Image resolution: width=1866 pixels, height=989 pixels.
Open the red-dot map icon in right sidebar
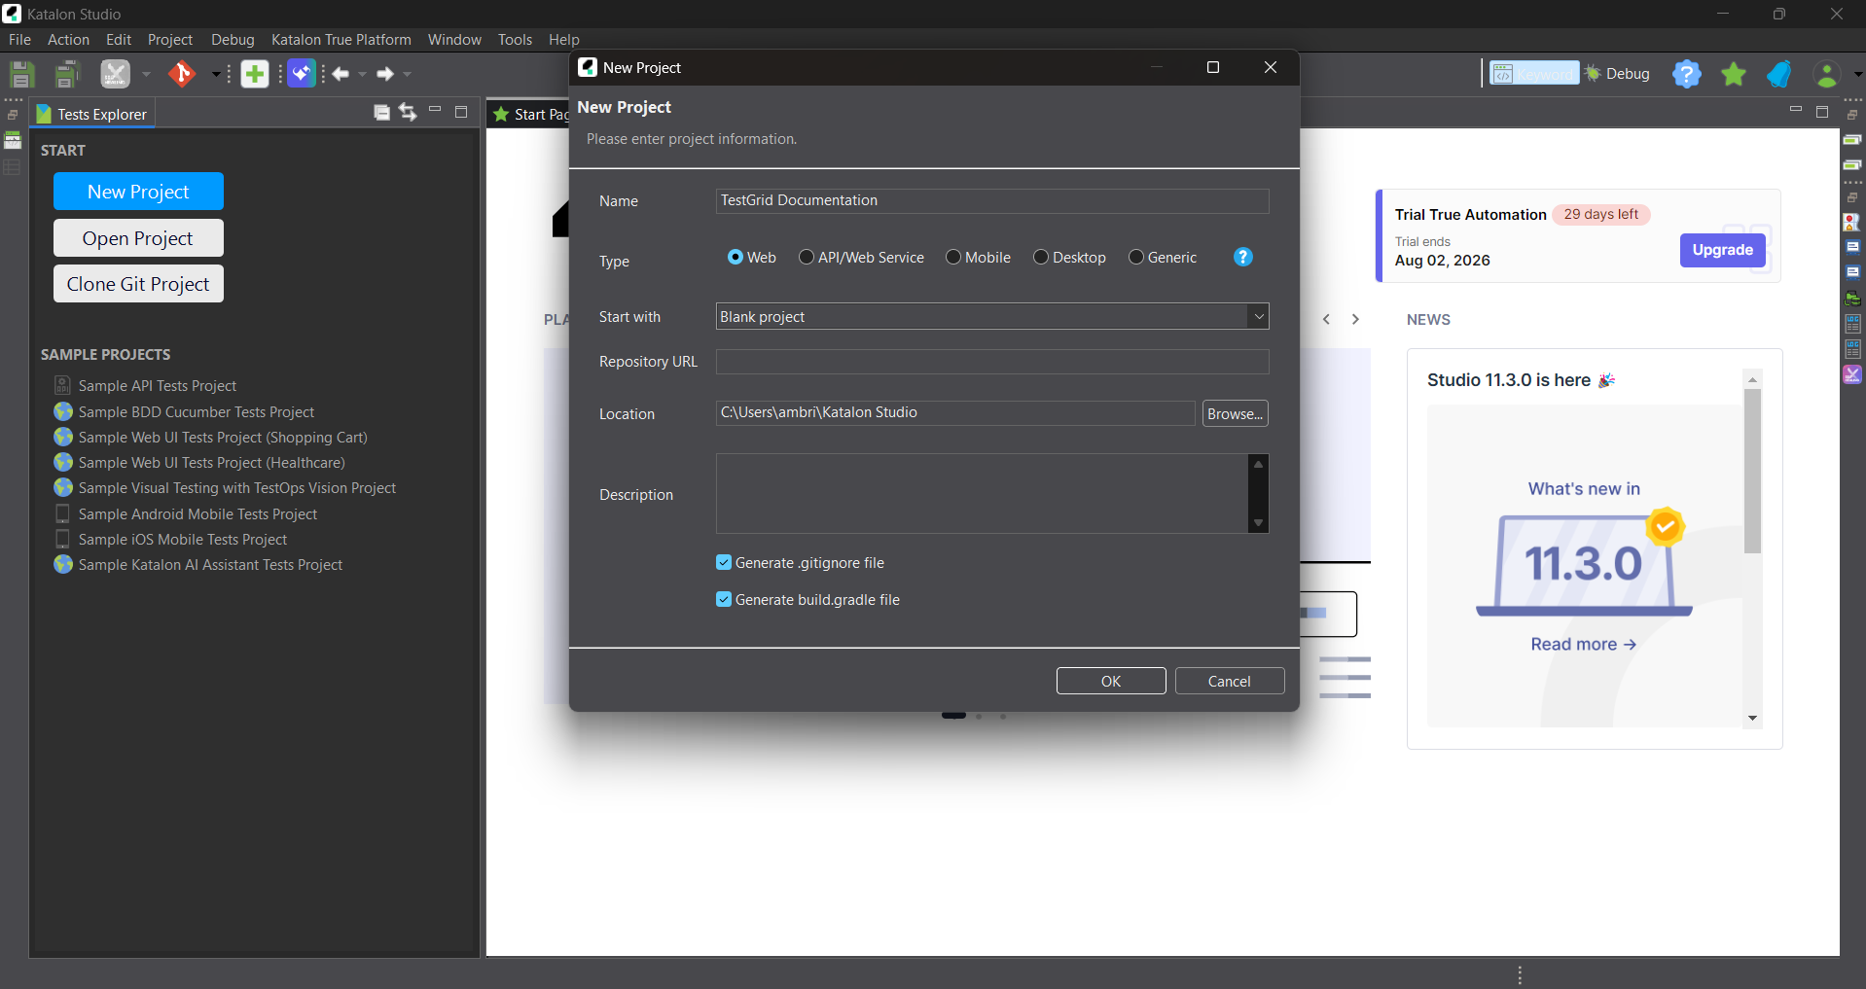[x=1852, y=223]
